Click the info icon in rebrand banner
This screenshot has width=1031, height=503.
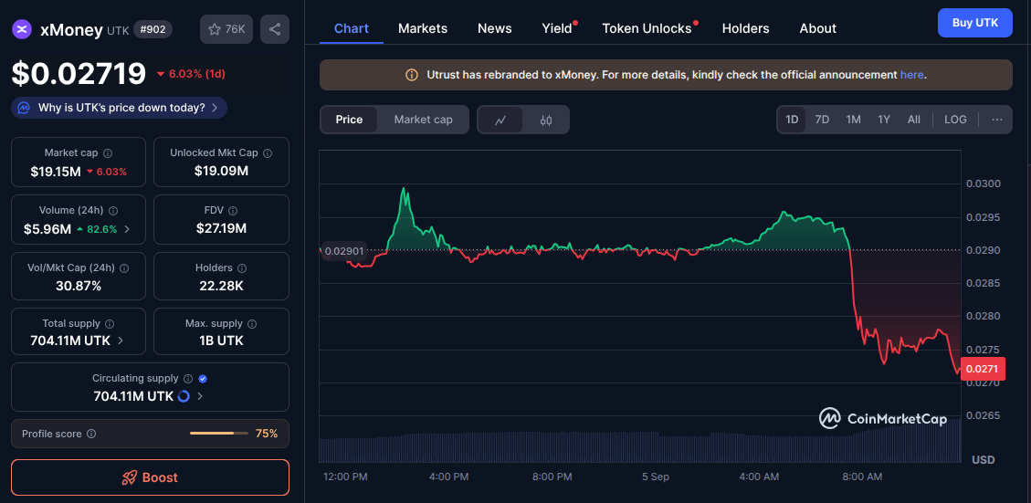click(412, 75)
